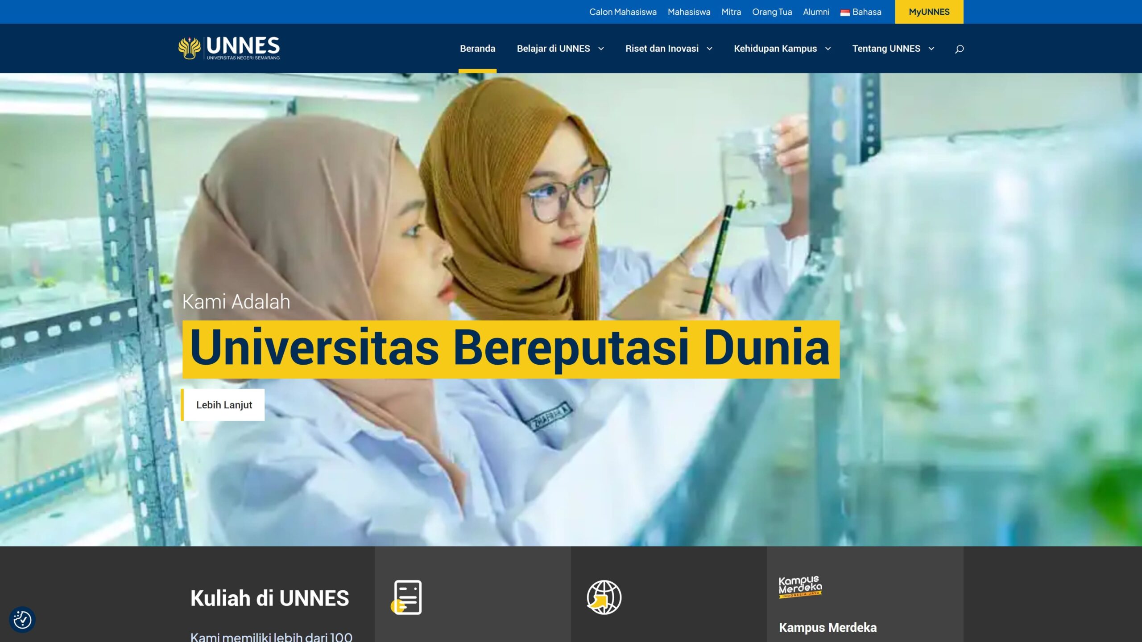Click the Universitas Bereputasi Dunia banner text
Screen dimensions: 1142x642
[x=511, y=350]
